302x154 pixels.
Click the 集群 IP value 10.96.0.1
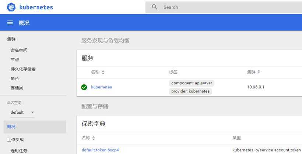[x=256, y=87]
